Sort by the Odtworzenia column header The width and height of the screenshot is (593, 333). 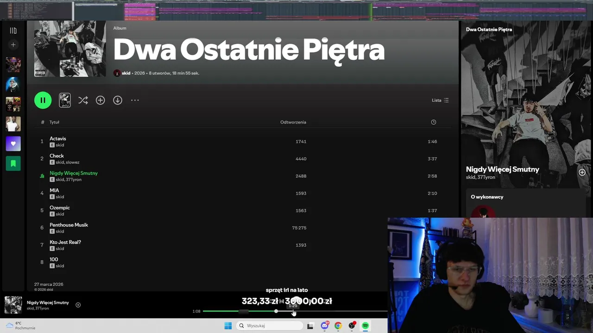coord(293,122)
